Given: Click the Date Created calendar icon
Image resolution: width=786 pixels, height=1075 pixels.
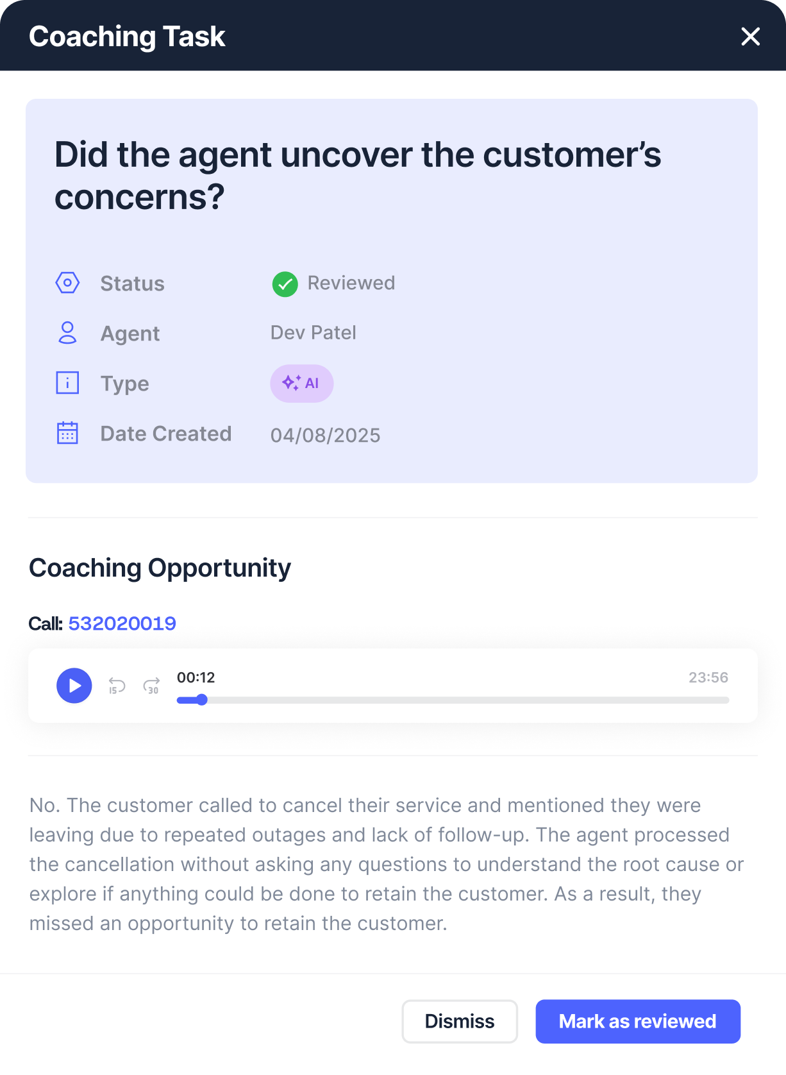Looking at the screenshot, I should tap(67, 433).
